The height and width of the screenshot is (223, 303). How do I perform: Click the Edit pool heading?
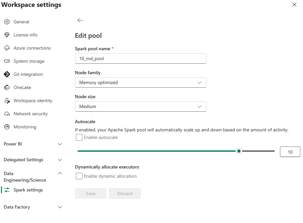point(88,35)
